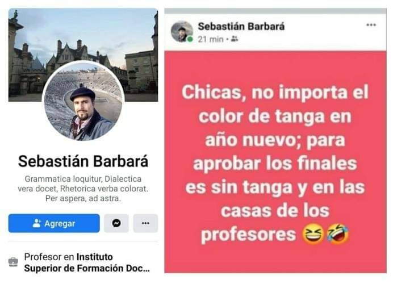
Task: Click the 21 min post timestamp
Action: [x=211, y=39]
